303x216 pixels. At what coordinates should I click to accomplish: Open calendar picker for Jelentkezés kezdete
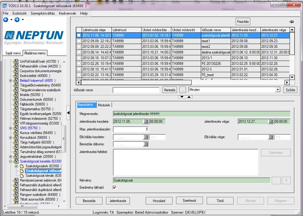coord(146,122)
